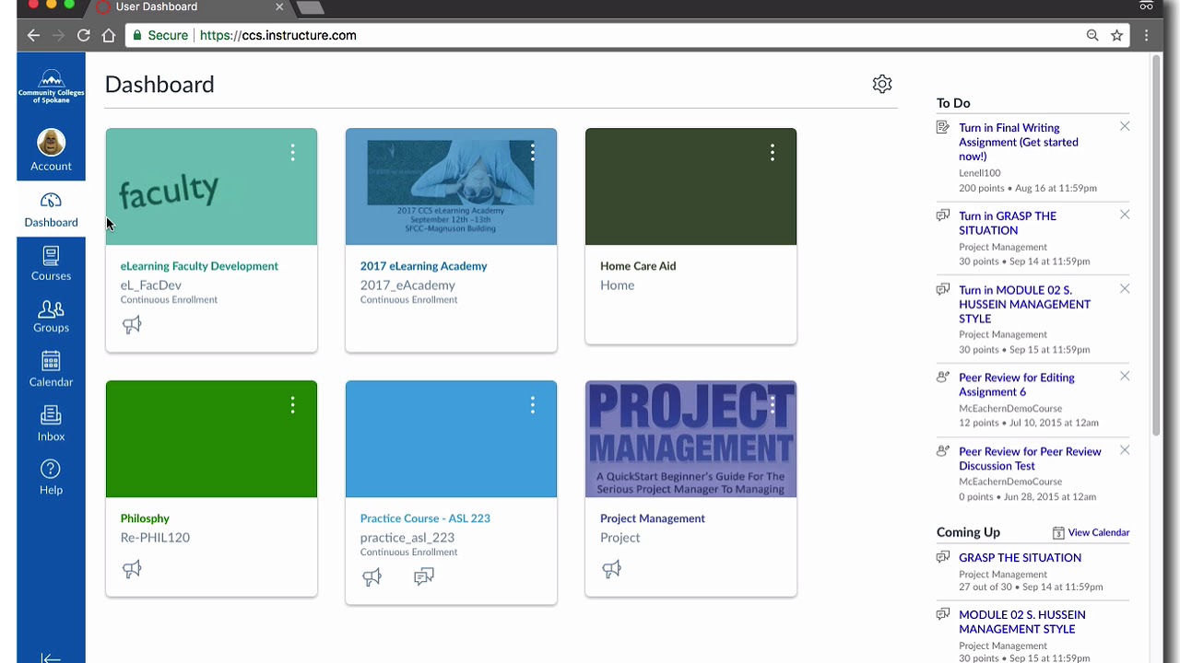Open the Inbox icon
1180x663 pixels.
pyautogui.click(x=51, y=424)
